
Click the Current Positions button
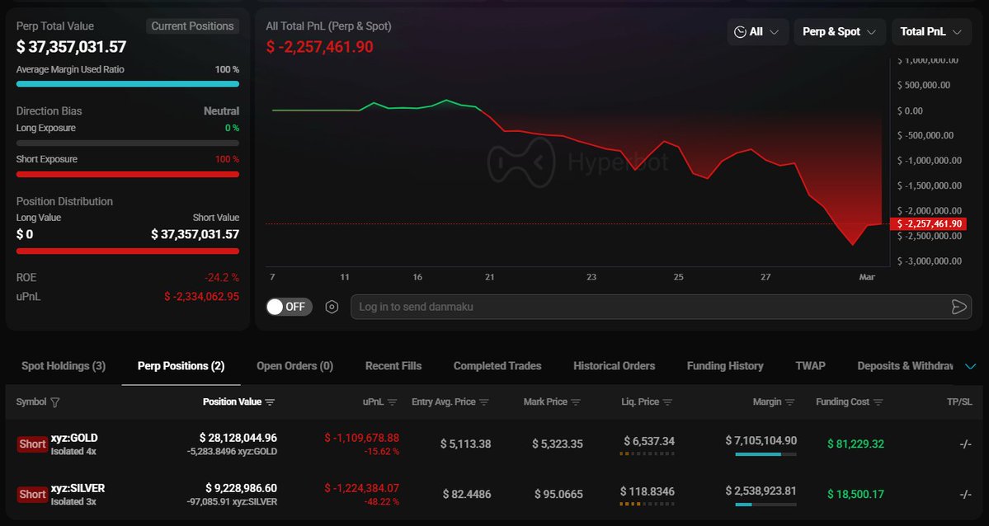[192, 26]
